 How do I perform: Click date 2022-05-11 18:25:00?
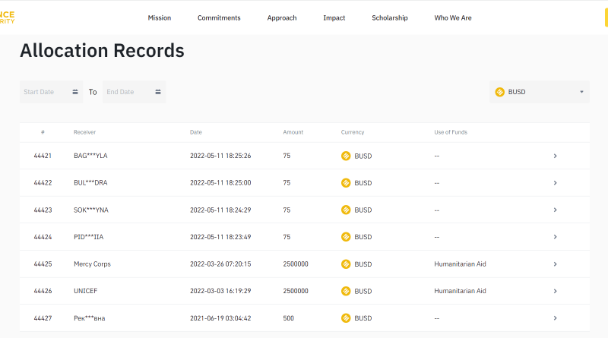[220, 182]
